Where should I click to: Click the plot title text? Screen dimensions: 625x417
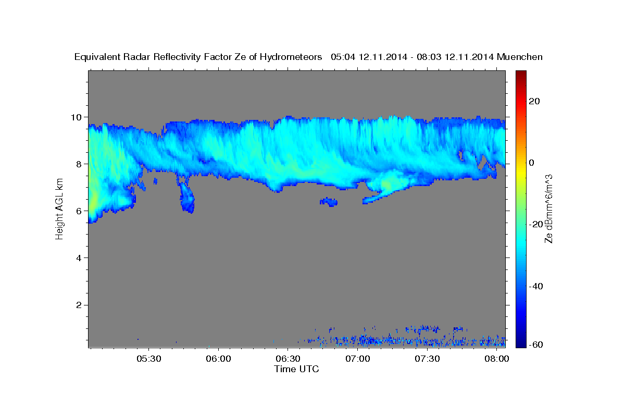point(308,57)
